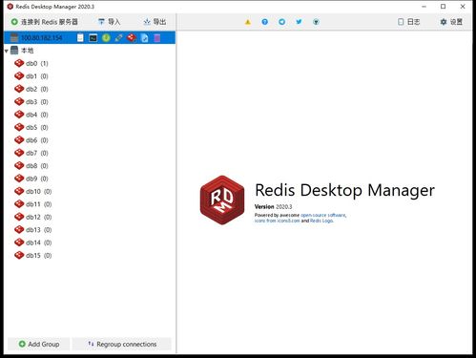Click the server info document icon on selected connection
This screenshot has height=358, width=476.
(x=80, y=38)
